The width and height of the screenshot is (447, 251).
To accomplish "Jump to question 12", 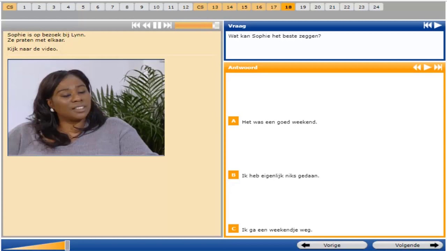I will [185, 7].
